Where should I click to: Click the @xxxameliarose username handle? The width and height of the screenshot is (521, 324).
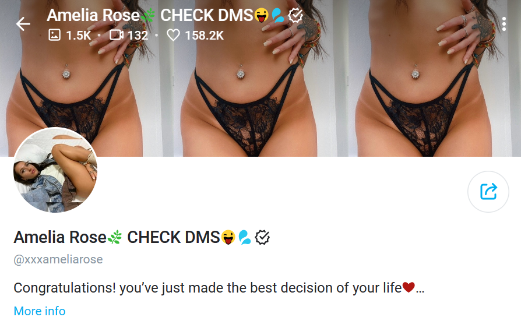pos(58,259)
